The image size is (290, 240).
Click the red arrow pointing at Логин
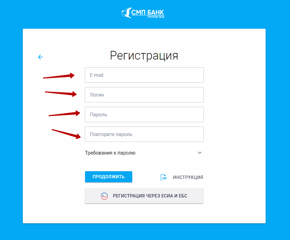click(61, 94)
